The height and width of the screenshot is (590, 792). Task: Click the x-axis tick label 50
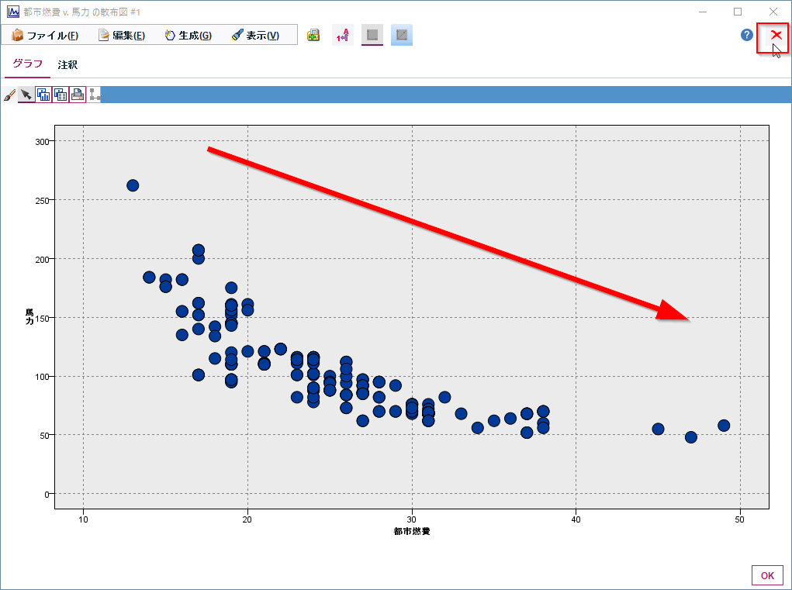click(740, 519)
